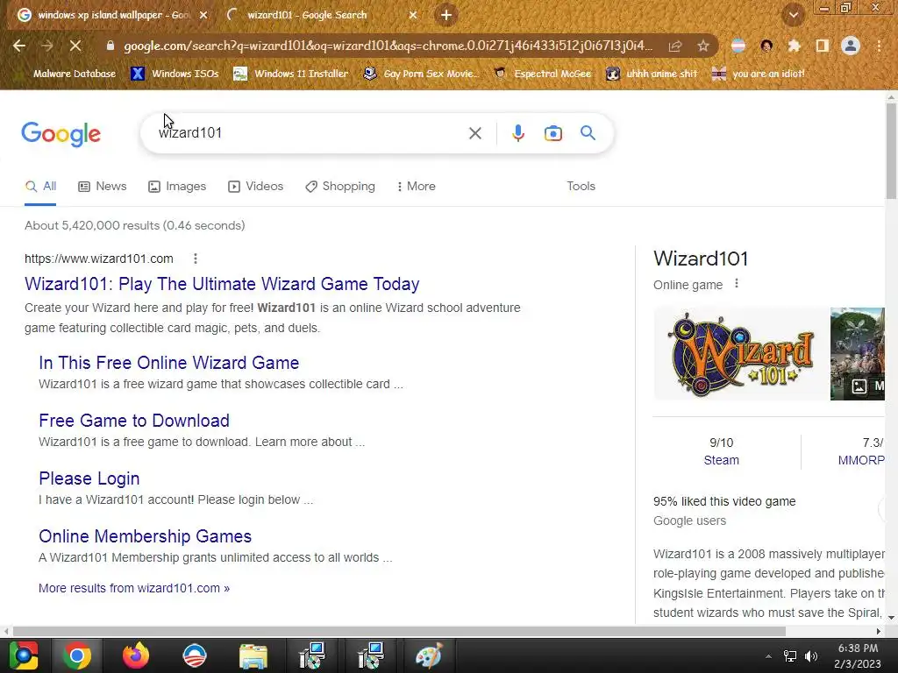Show hidden tray icons arrow
898x673 pixels.
(x=768, y=656)
